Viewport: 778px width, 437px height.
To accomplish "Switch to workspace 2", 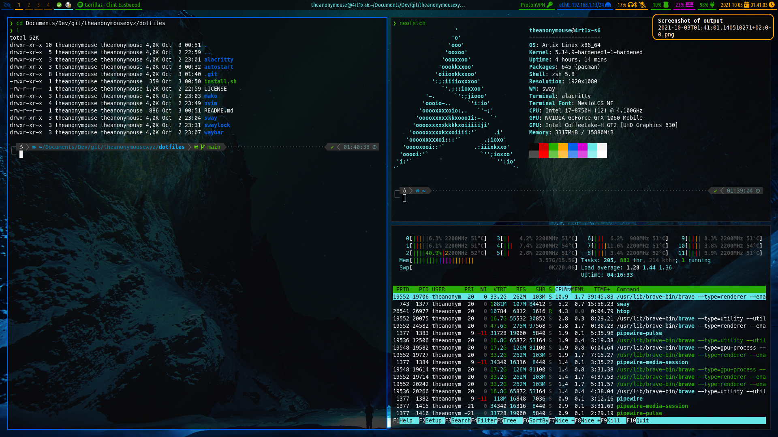I will coord(28,5).
